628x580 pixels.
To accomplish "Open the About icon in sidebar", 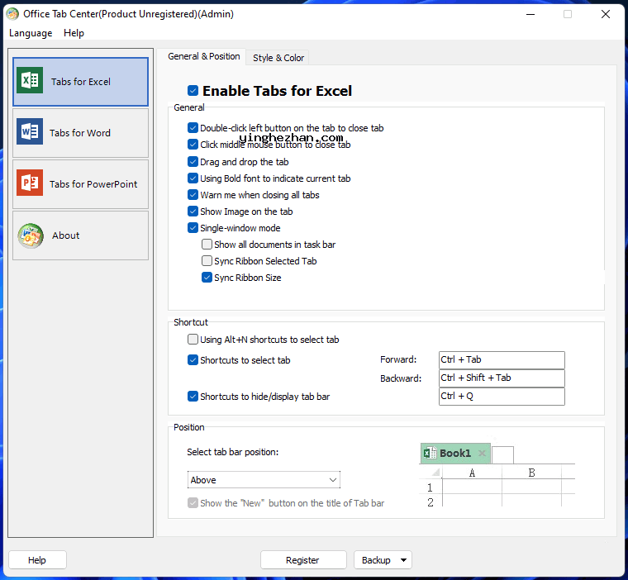I will coord(30,235).
